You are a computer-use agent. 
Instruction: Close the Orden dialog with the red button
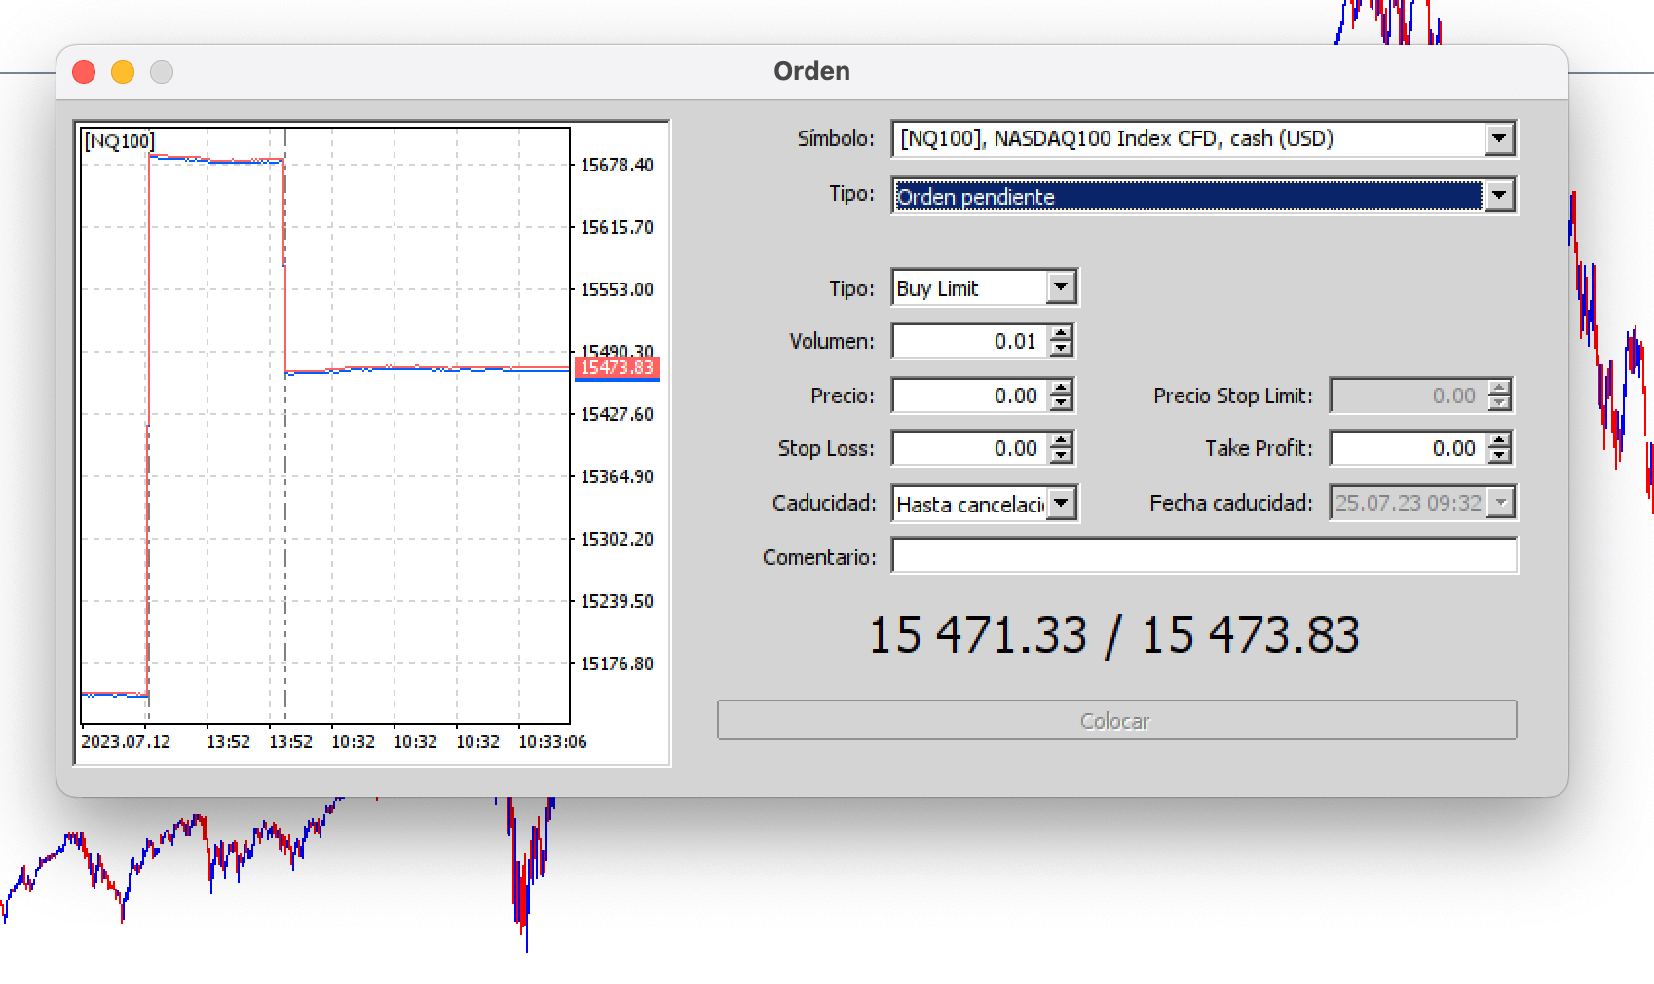(84, 72)
